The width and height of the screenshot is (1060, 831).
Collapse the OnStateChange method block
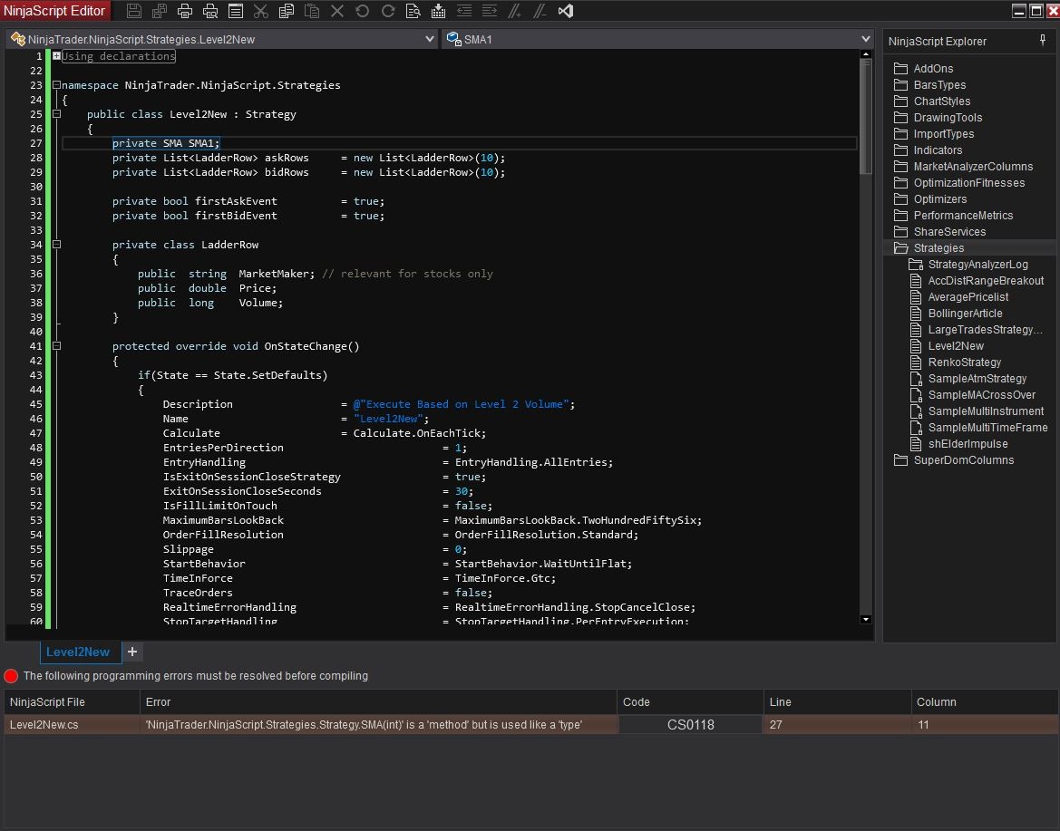[57, 346]
